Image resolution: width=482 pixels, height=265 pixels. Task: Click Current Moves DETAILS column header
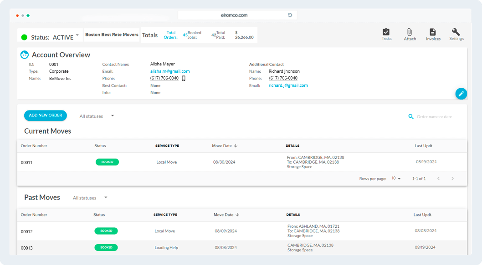pos(292,146)
